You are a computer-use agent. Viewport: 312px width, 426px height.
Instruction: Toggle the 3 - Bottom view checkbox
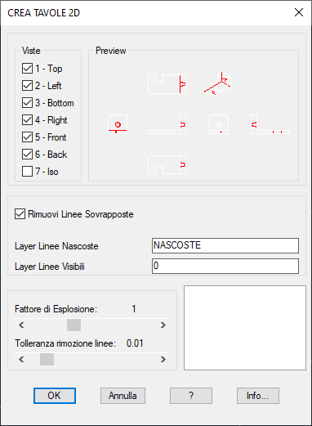(27, 103)
